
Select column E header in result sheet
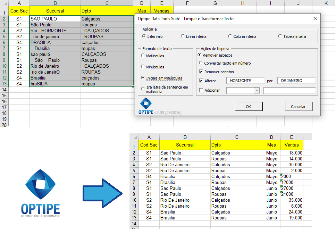(x=292, y=137)
